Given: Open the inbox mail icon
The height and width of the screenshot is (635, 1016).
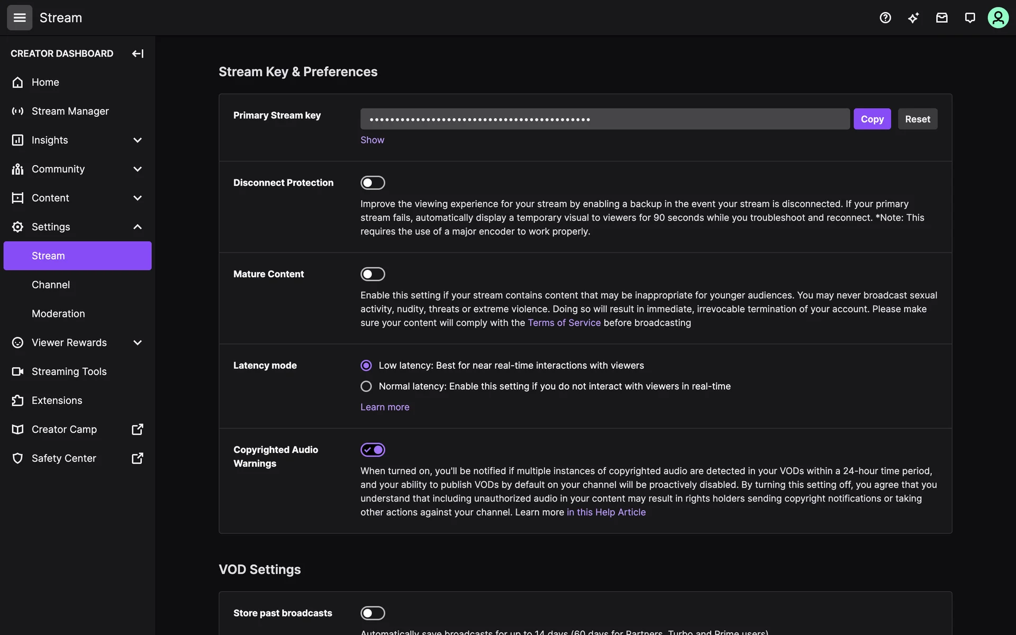Looking at the screenshot, I should (941, 17).
